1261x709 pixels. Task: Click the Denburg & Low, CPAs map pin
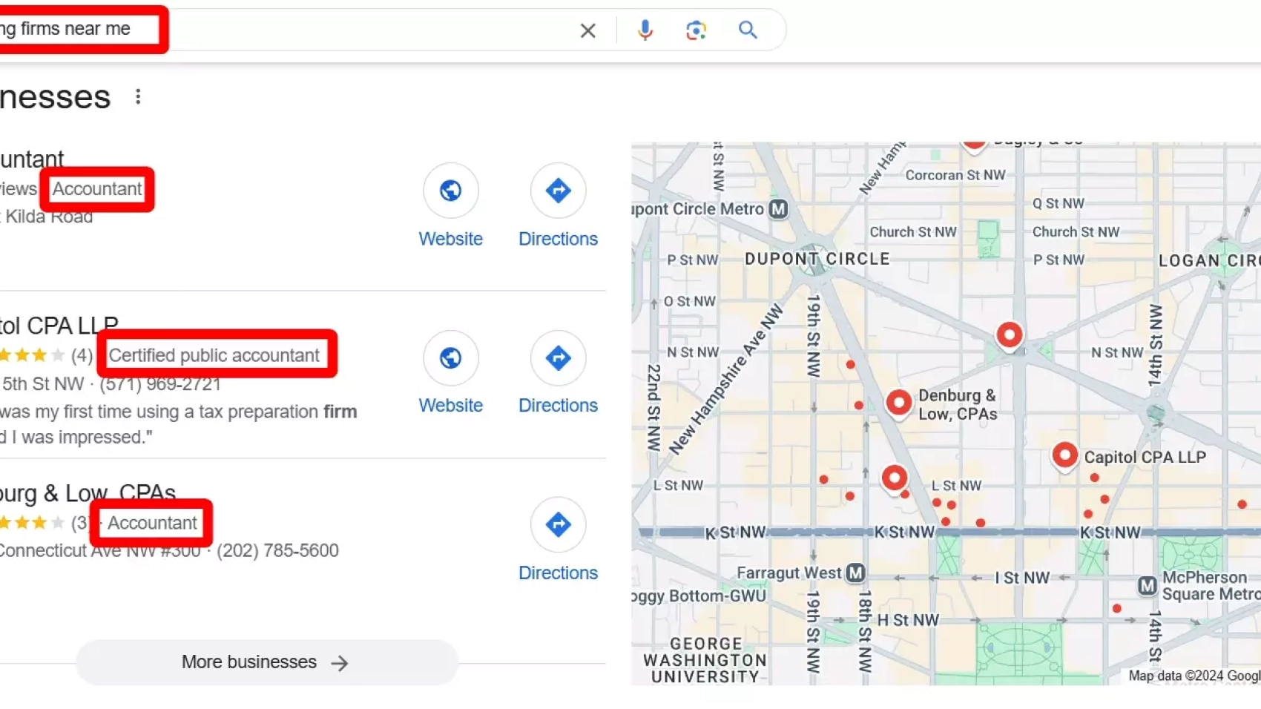(x=898, y=403)
